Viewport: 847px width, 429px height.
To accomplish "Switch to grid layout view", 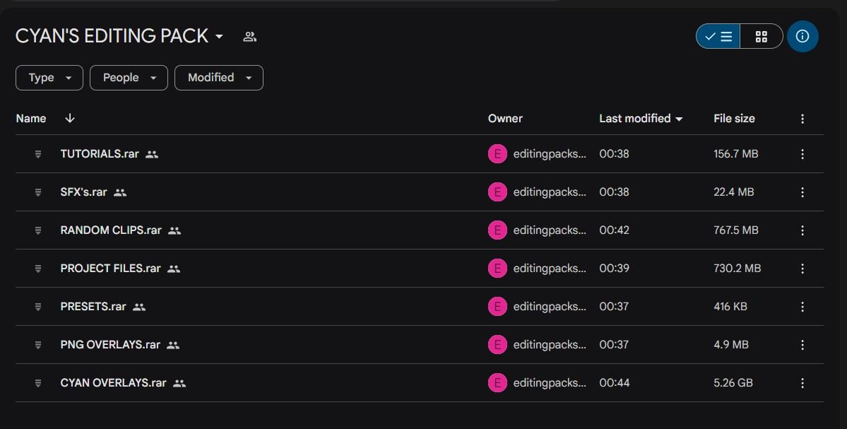I will (x=761, y=36).
